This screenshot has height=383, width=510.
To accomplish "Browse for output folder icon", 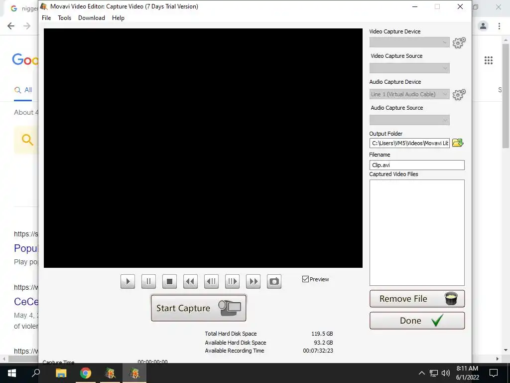I will tap(458, 143).
